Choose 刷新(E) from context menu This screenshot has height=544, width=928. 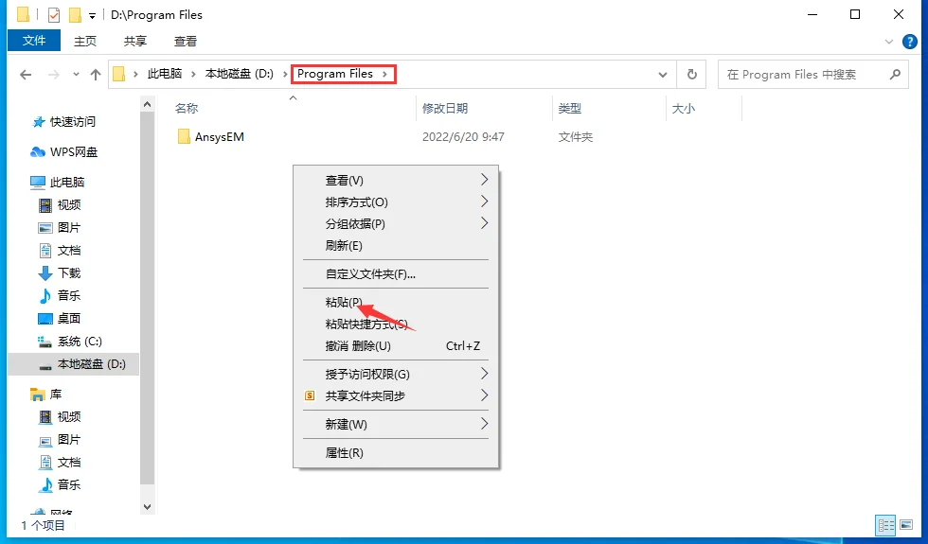396,245
